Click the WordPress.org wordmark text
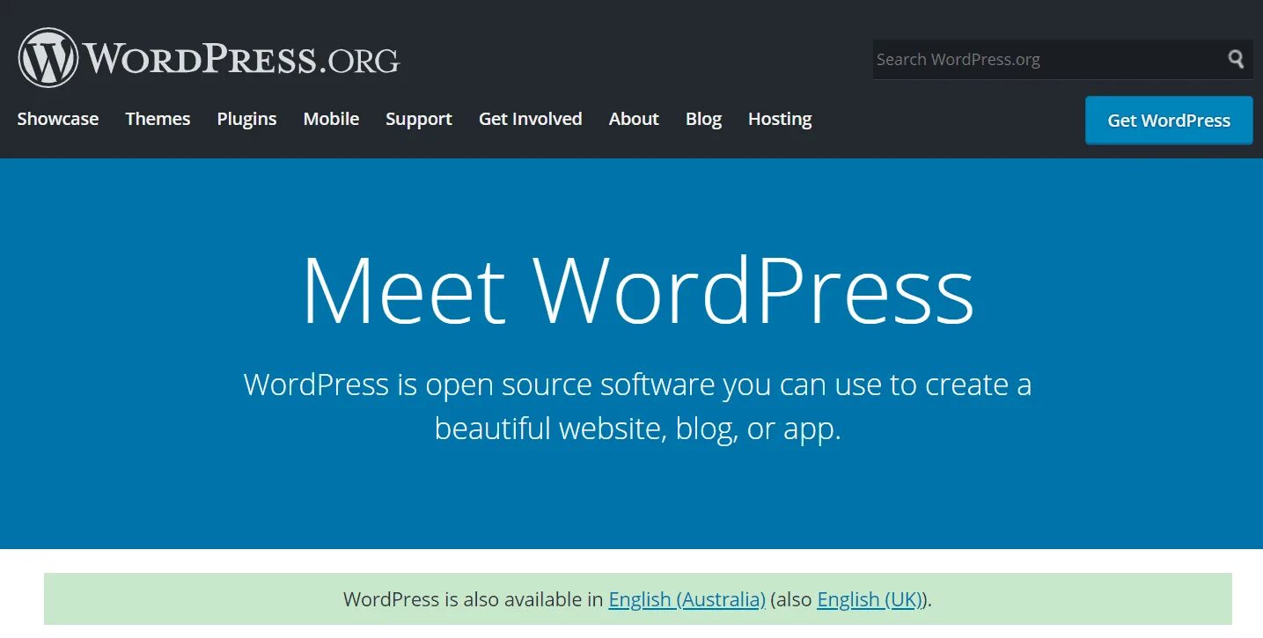1263x638 pixels. 241,59
